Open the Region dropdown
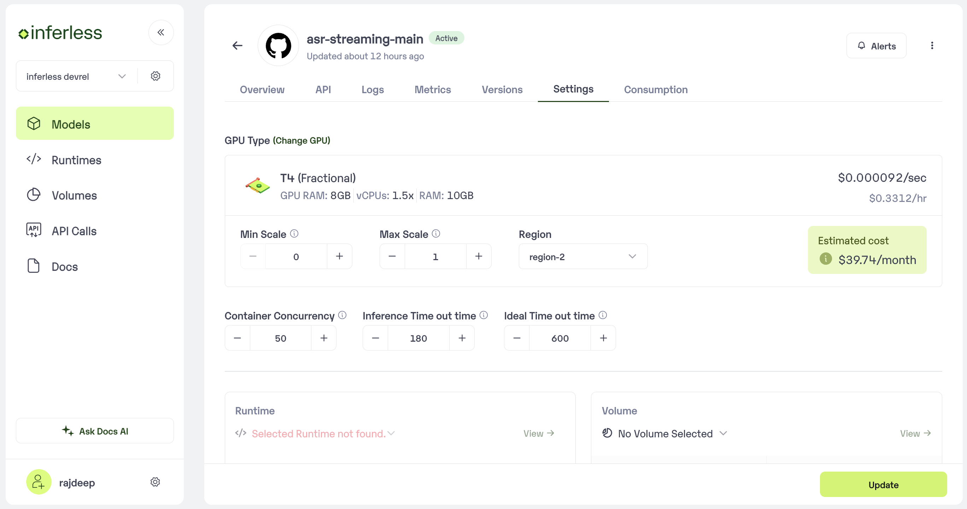 (x=582, y=257)
